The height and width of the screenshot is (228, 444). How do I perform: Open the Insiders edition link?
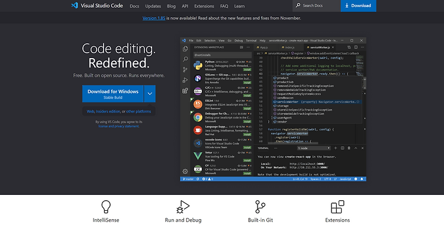108,111
